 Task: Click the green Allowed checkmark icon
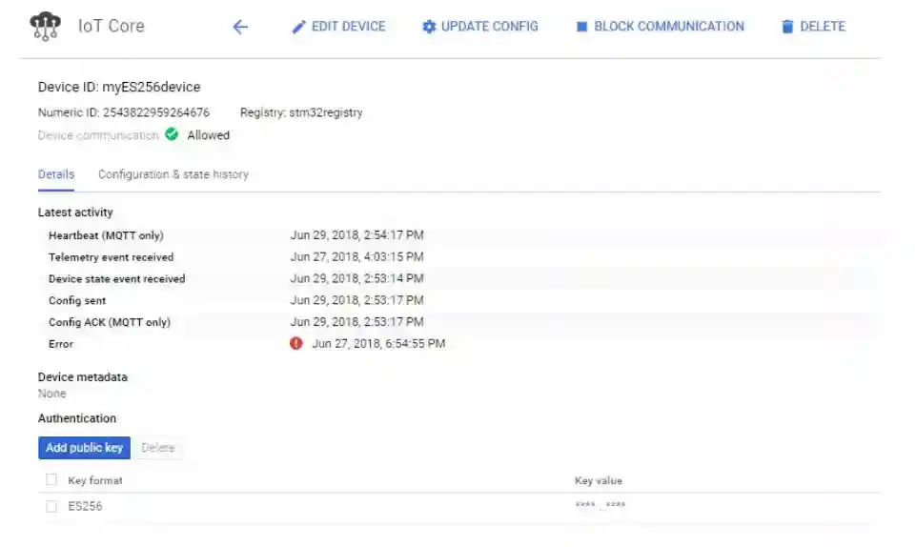click(x=172, y=134)
